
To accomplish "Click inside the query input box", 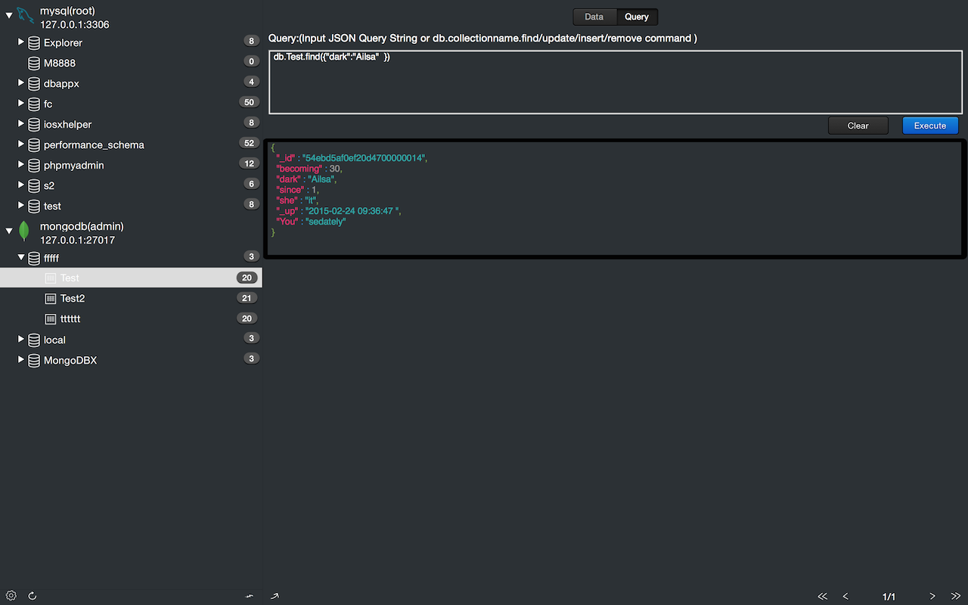I will [615, 83].
